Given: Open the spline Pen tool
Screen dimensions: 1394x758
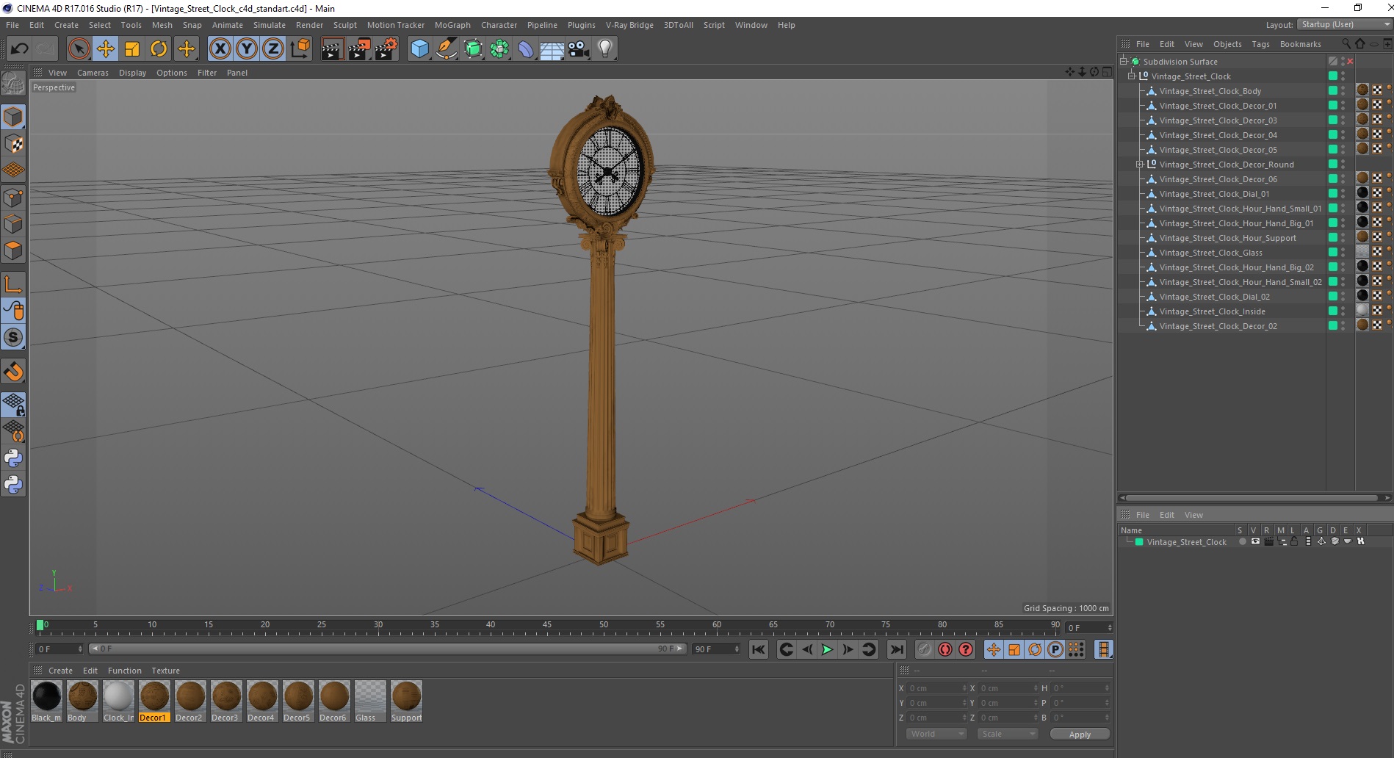Looking at the screenshot, I should 446,49.
